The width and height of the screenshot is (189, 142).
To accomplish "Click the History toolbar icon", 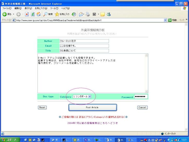I will (74, 14).
